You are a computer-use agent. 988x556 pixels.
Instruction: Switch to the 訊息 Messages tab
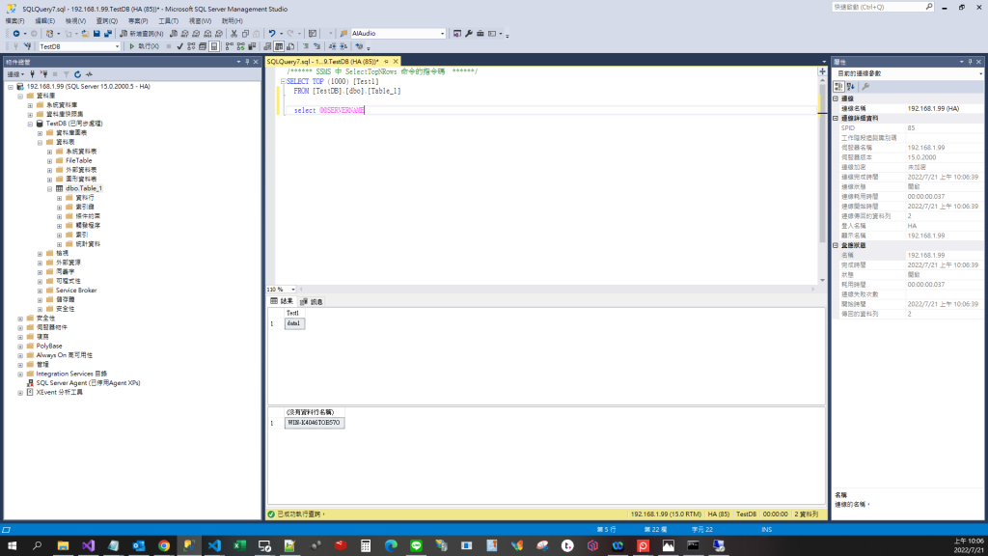point(312,301)
